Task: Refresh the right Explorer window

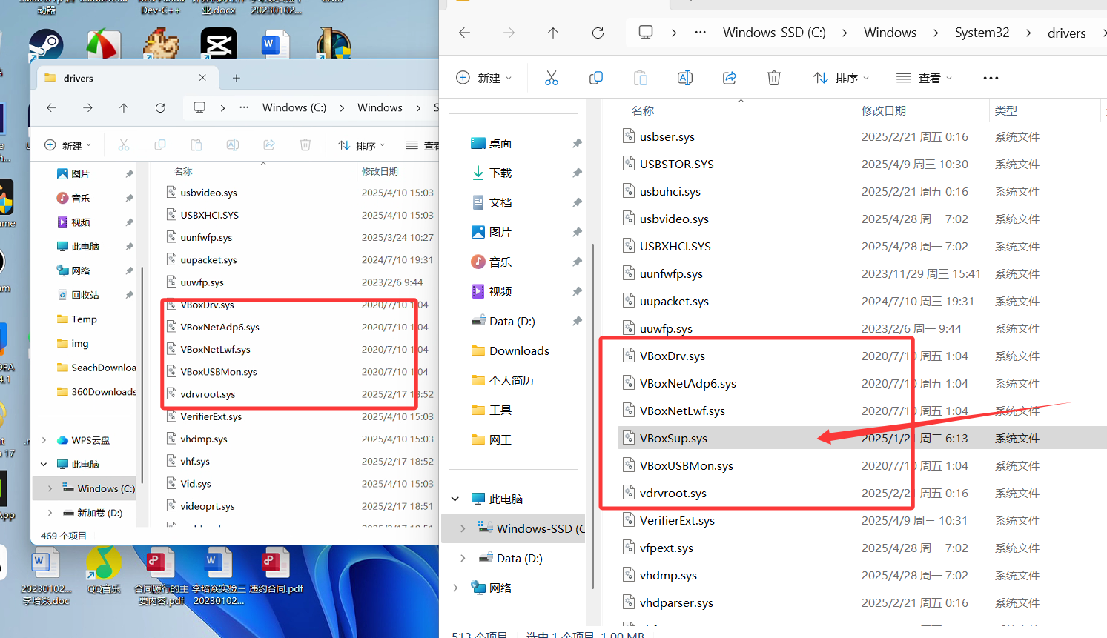Action: (598, 33)
